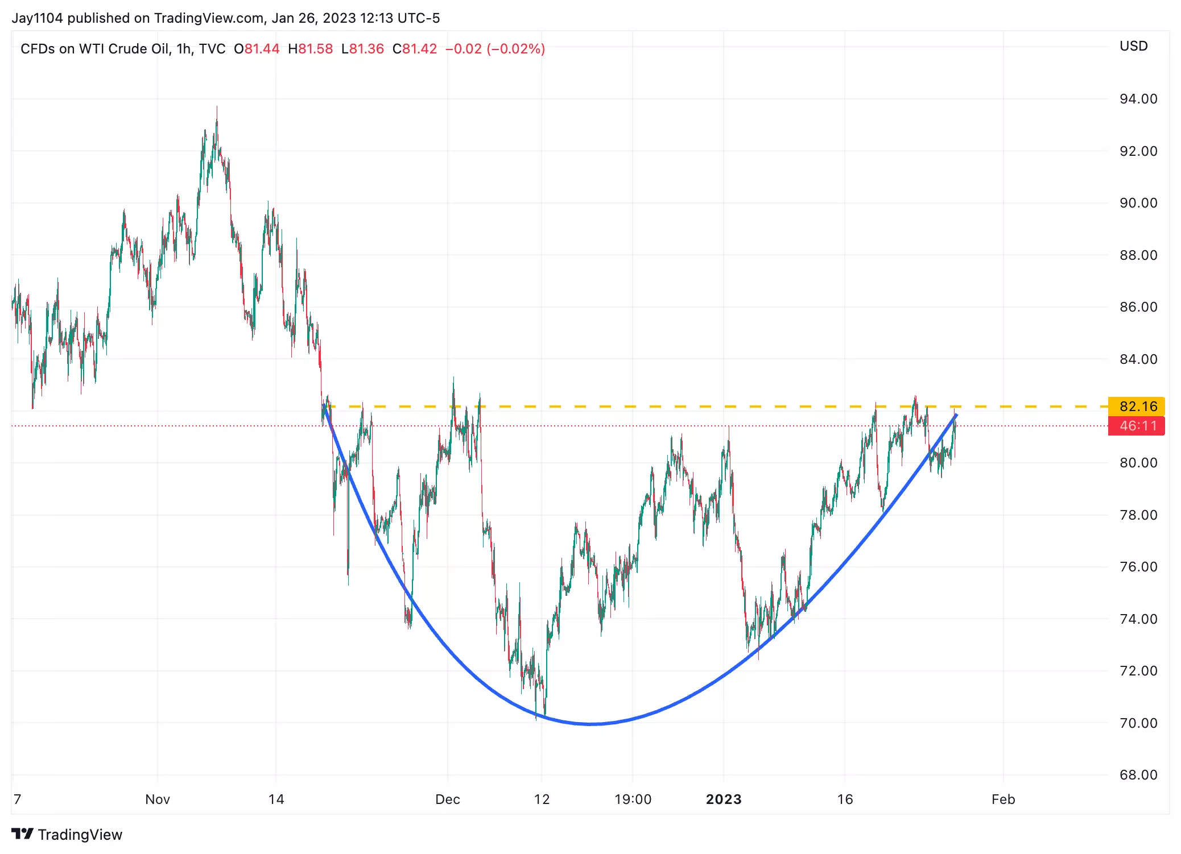Click the 94.00 price axis label
Viewport: 1181px width, 854px height.
pyautogui.click(x=1138, y=99)
